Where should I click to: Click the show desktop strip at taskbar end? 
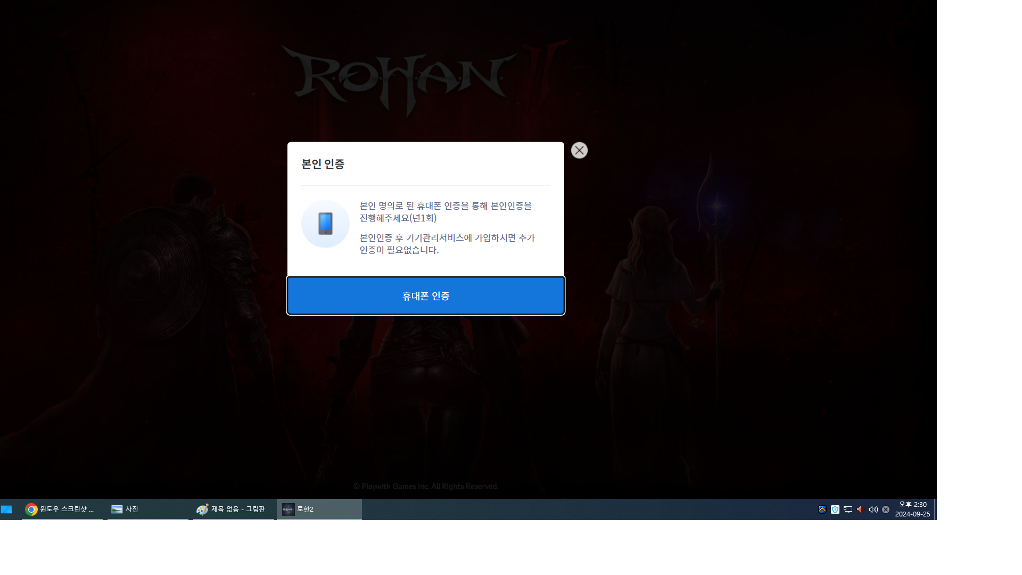point(935,510)
